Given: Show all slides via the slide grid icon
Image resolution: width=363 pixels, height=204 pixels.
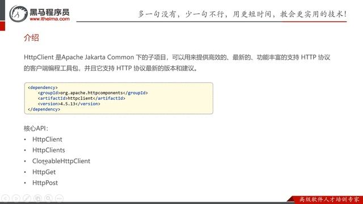Looking at the screenshot, I should 38,198.
